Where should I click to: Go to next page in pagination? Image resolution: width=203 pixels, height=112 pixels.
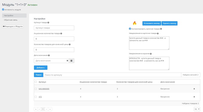(x=47, y=109)
